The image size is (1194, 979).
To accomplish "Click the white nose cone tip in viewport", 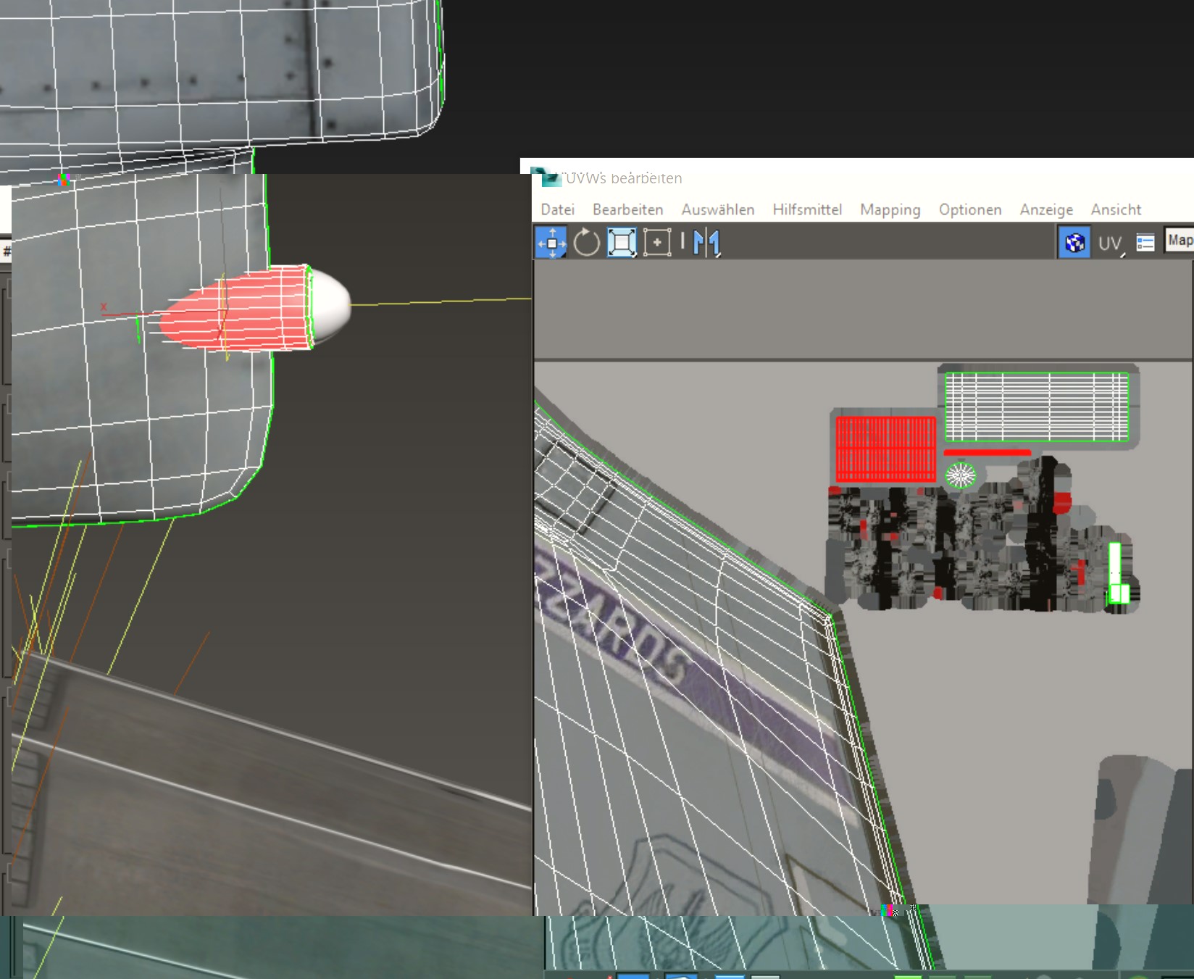I will point(332,304).
